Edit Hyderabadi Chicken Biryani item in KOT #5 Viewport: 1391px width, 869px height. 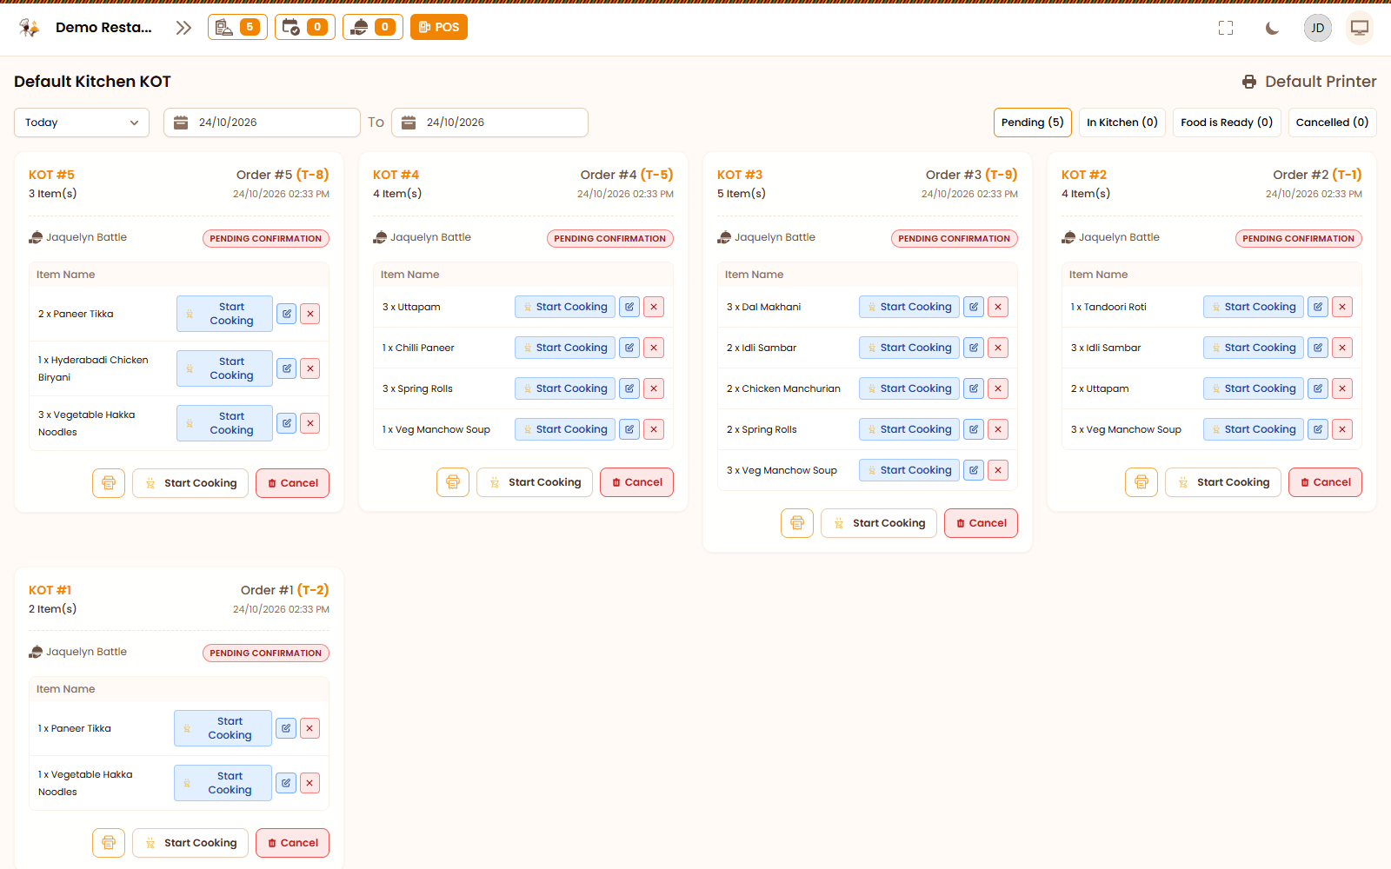tap(287, 368)
